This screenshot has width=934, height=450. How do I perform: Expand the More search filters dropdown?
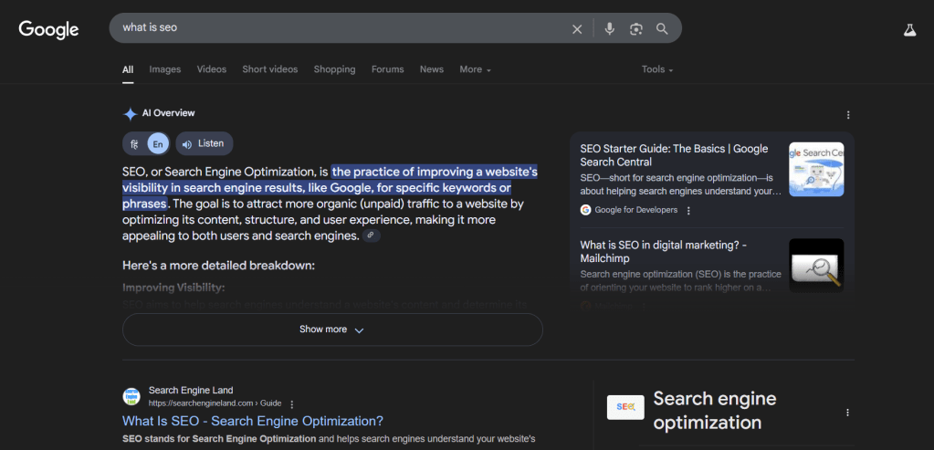coord(475,69)
